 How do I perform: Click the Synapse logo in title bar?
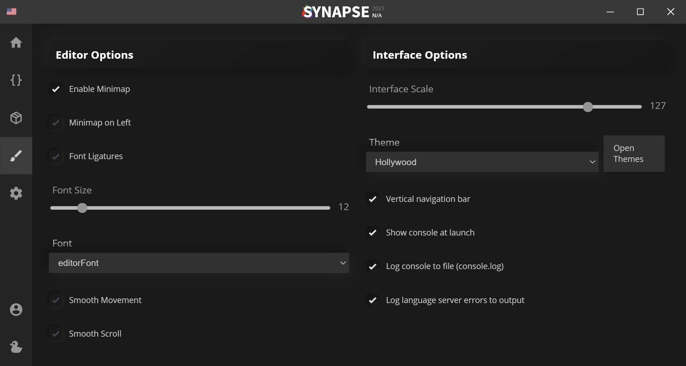[x=336, y=12]
